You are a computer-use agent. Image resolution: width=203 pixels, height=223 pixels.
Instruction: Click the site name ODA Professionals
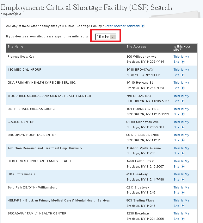(21, 174)
